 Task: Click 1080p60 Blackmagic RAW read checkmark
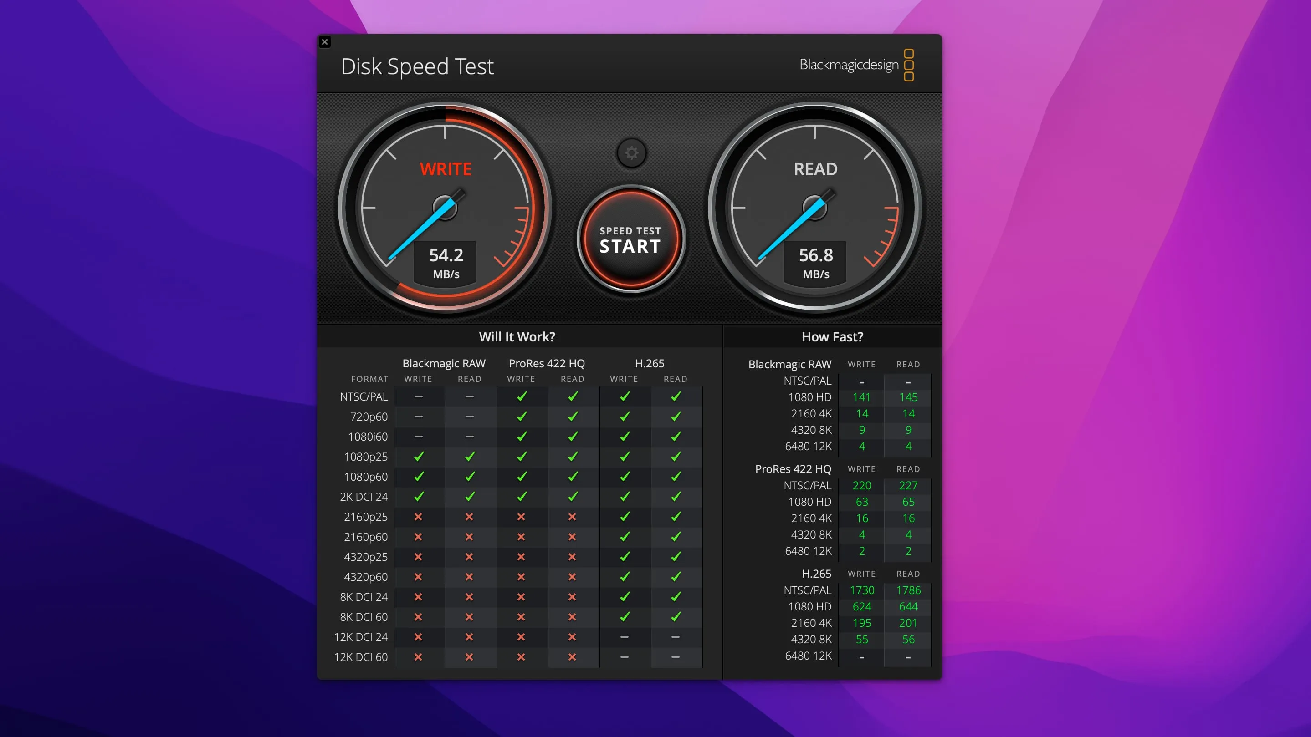point(470,477)
